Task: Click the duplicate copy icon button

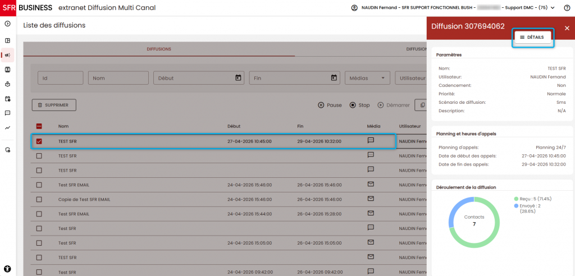Action: [x=422, y=105]
